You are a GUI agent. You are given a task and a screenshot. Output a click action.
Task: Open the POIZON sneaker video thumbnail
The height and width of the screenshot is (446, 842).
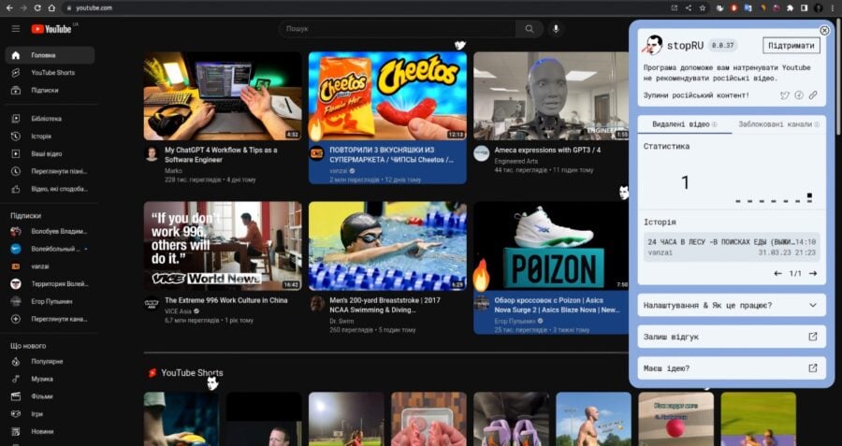pos(551,246)
